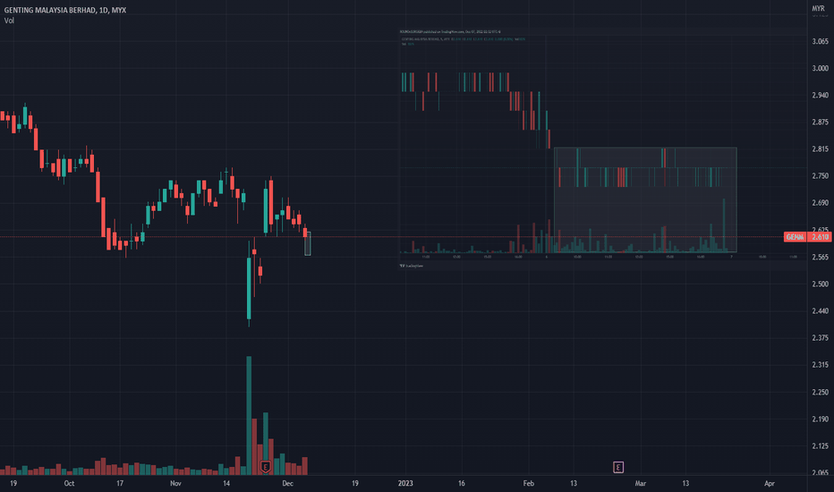Click the 2.500 price axis label
This screenshot has width=834, height=492.
point(820,284)
